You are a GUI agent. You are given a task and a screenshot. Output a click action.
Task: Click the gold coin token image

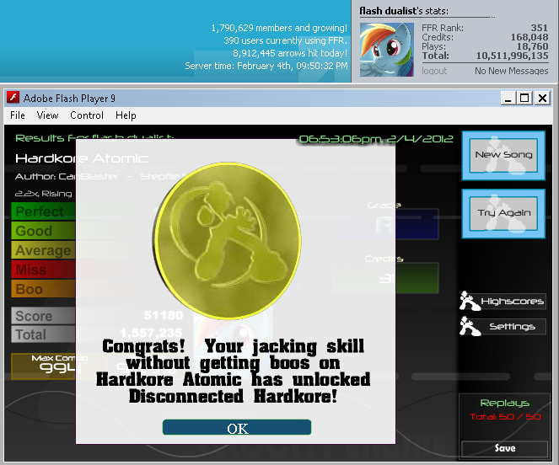tap(228, 241)
